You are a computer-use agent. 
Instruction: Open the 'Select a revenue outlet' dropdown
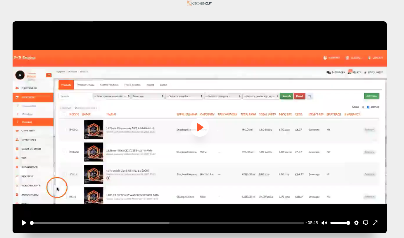click(x=112, y=96)
